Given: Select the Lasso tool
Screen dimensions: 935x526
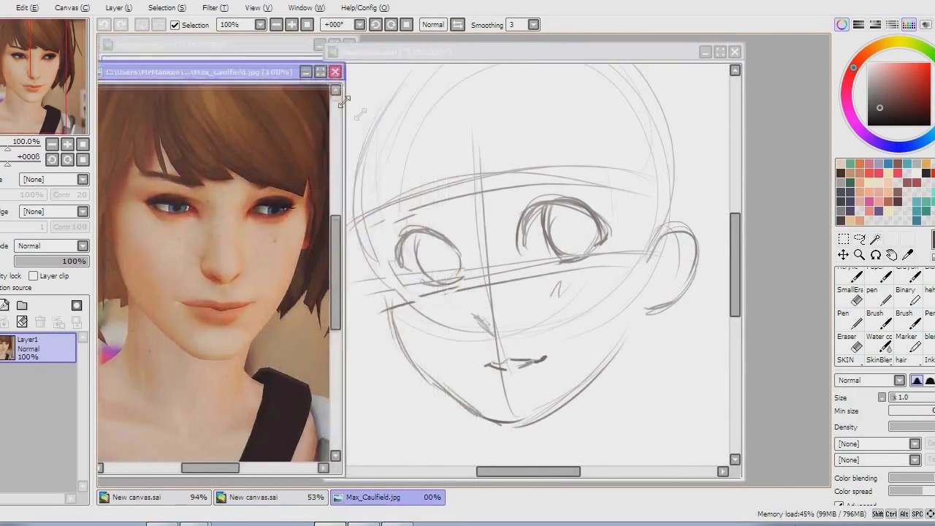Looking at the screenshot, I should click(860, 239).
